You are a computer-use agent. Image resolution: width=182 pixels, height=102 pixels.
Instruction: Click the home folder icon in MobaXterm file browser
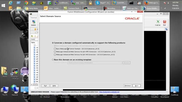point(32,36)
